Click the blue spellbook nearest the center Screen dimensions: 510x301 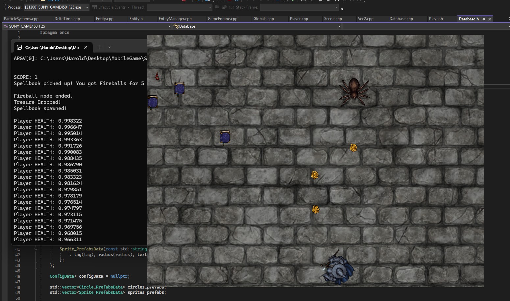225,137
